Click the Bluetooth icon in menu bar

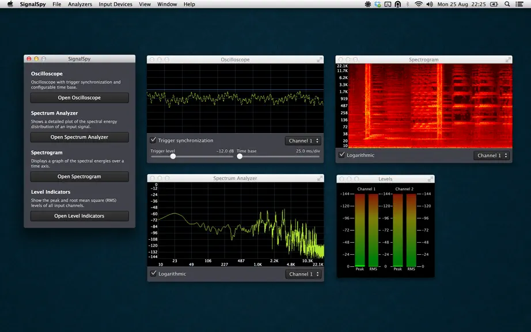(408, 4)
